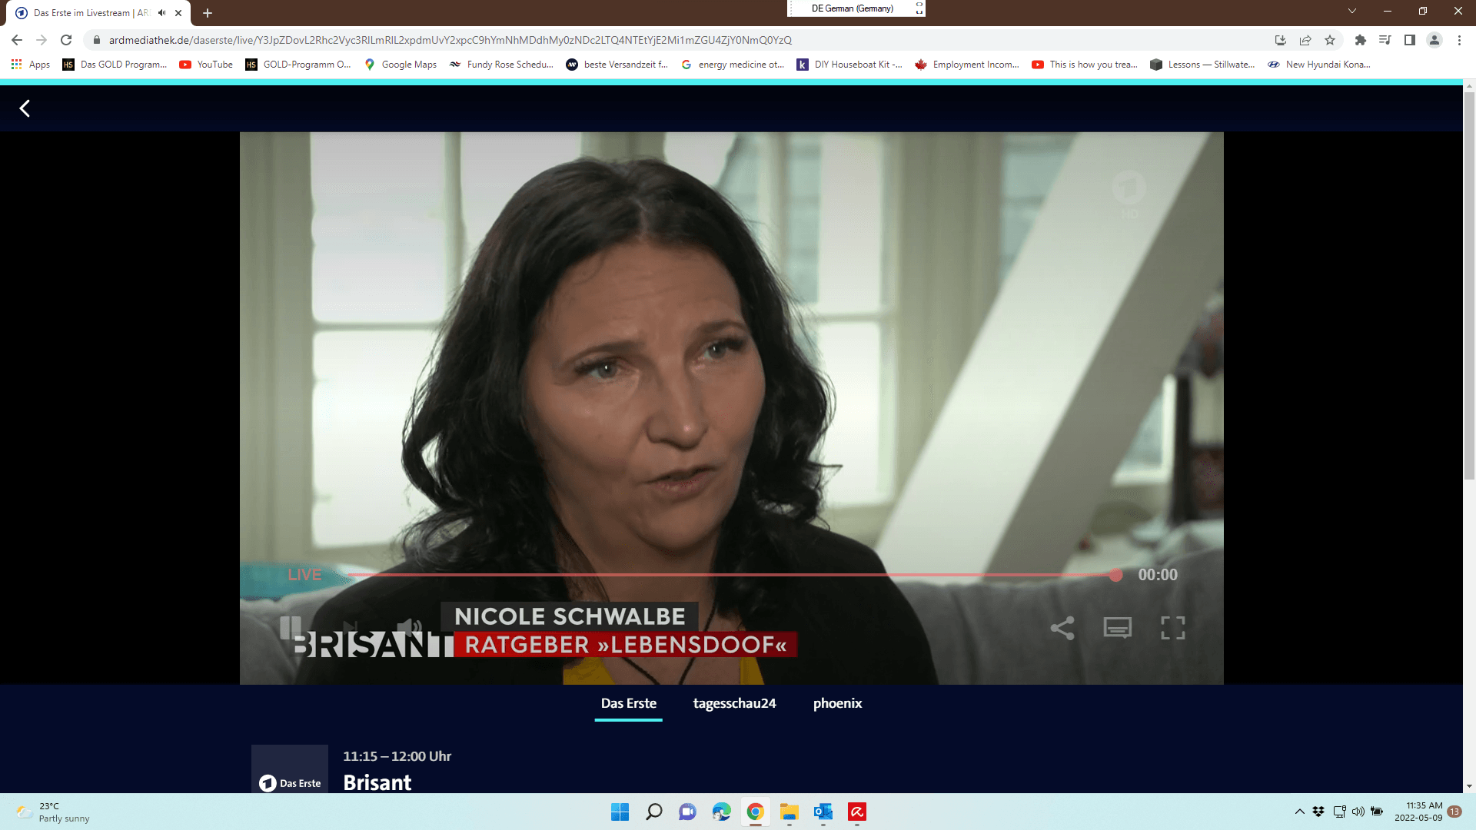This screenshot has width=1476, height=830.
Task: Expand the tab search dropdown arrow
Action: [1351, 11]
